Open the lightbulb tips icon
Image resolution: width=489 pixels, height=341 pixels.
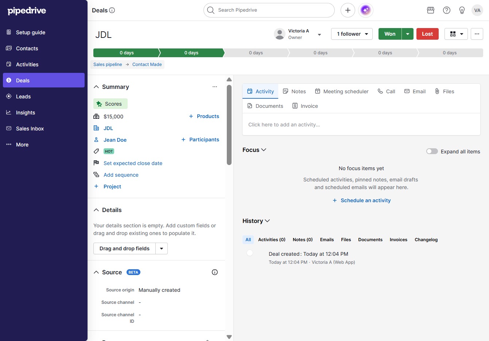[x=462, y=10]
